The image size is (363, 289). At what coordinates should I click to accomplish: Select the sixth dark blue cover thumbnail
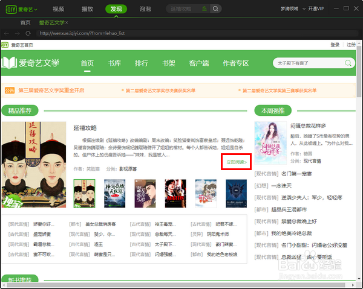click(x=237, y=194)
